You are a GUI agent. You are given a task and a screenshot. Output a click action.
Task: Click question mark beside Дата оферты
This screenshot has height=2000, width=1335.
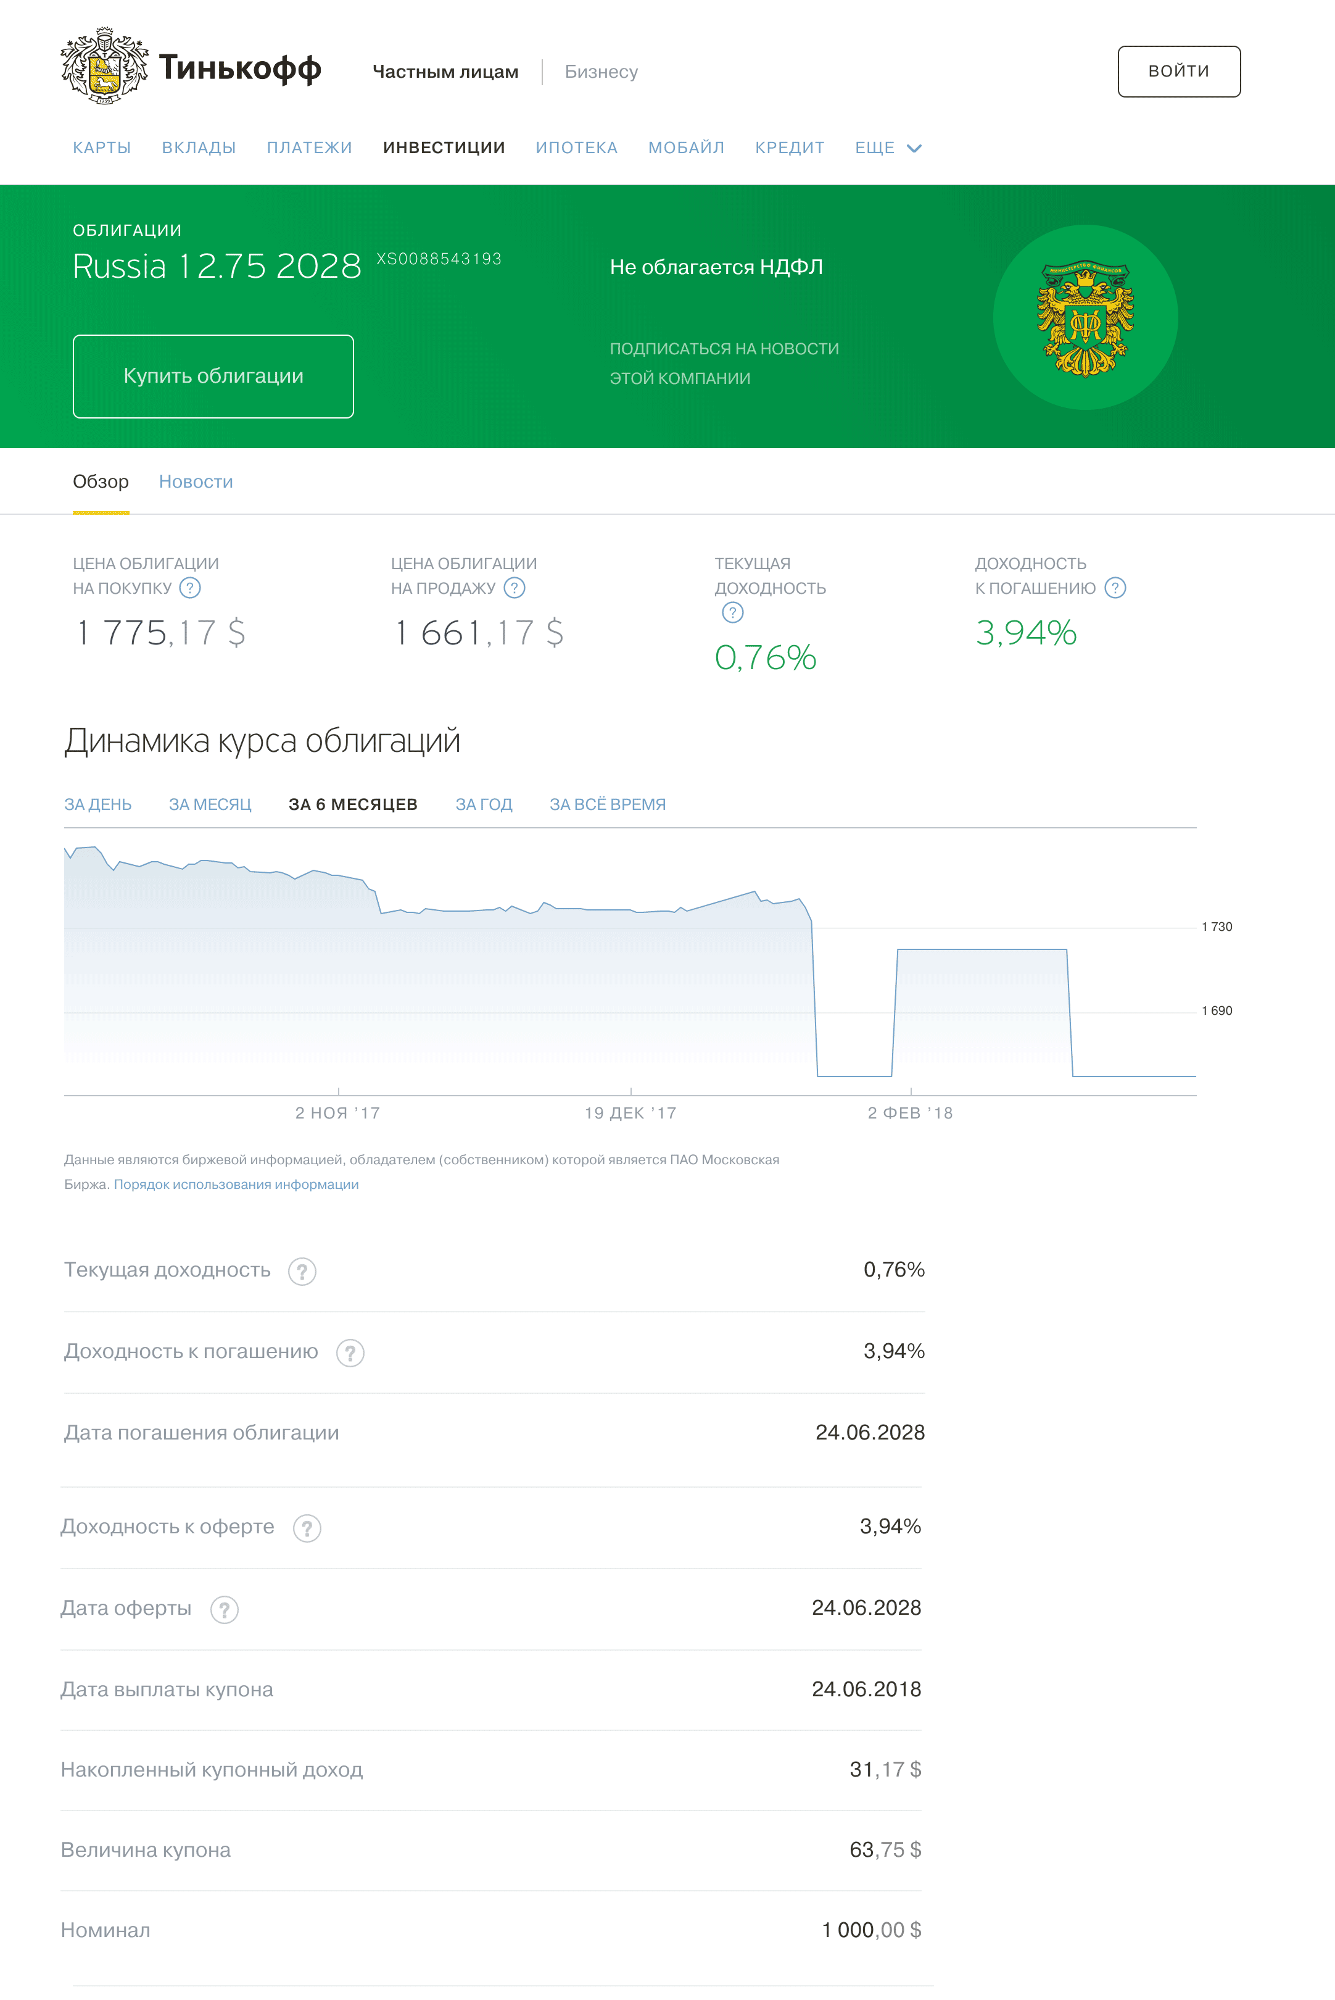pos(224,1610)
